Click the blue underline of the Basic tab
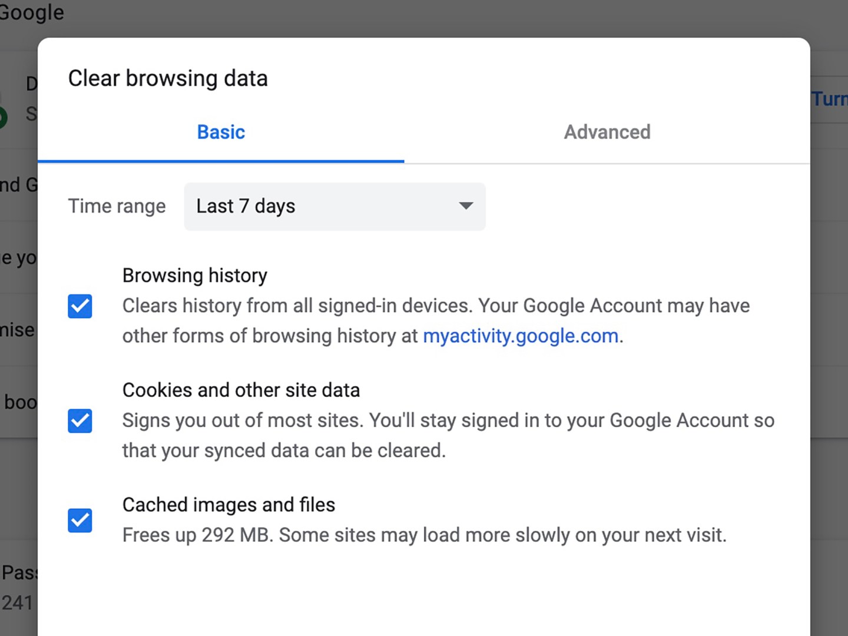 [221, 159]
